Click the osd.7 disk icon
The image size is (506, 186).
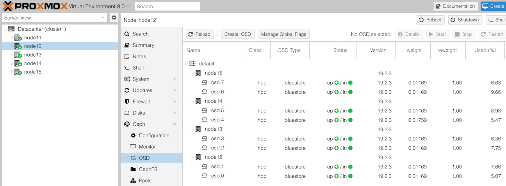205,82
